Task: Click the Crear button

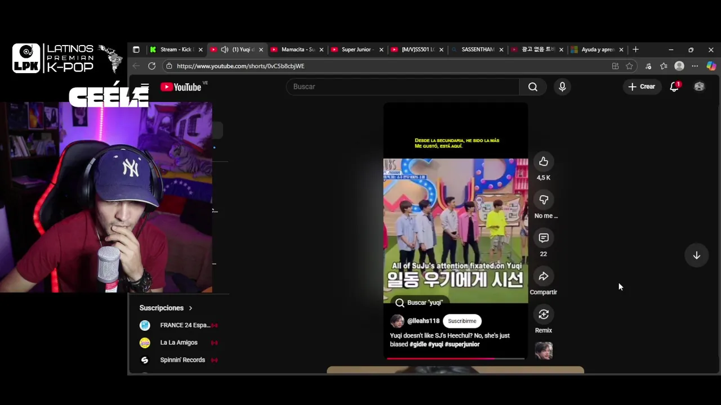Action: (x=641, y=87)
